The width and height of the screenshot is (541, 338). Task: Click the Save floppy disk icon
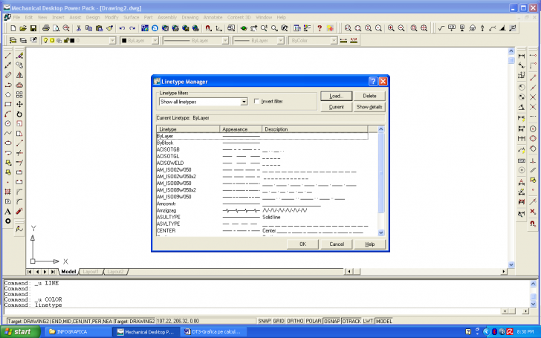33,28
